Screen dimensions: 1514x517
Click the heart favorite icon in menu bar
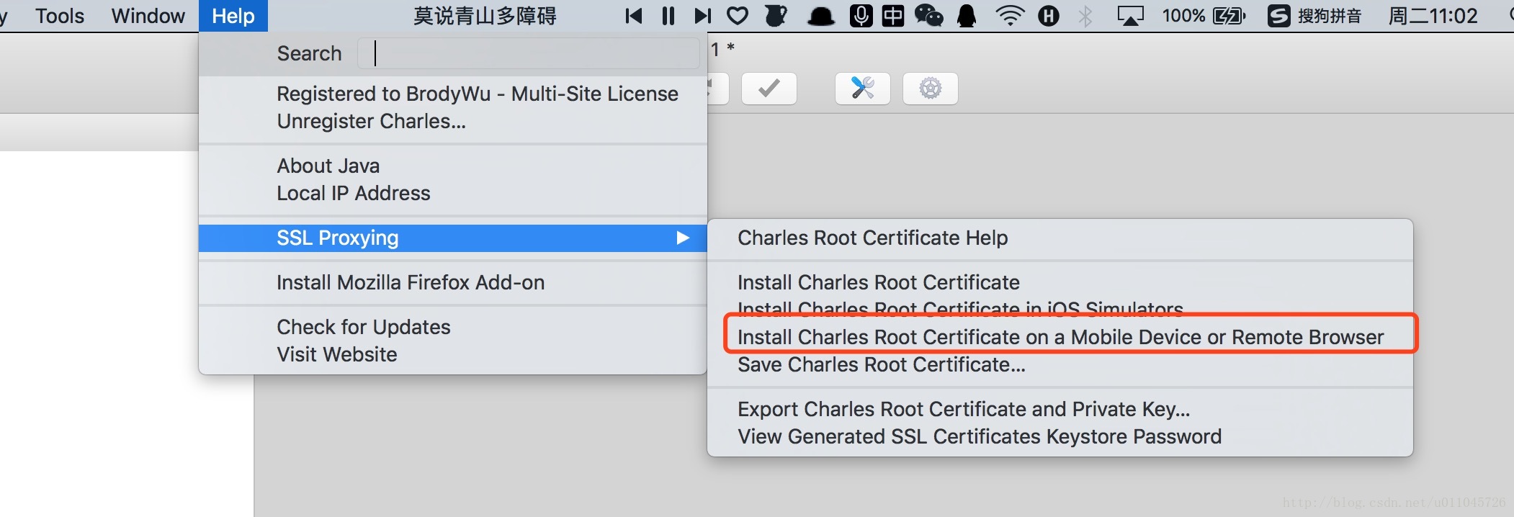(x=738, y=16)
